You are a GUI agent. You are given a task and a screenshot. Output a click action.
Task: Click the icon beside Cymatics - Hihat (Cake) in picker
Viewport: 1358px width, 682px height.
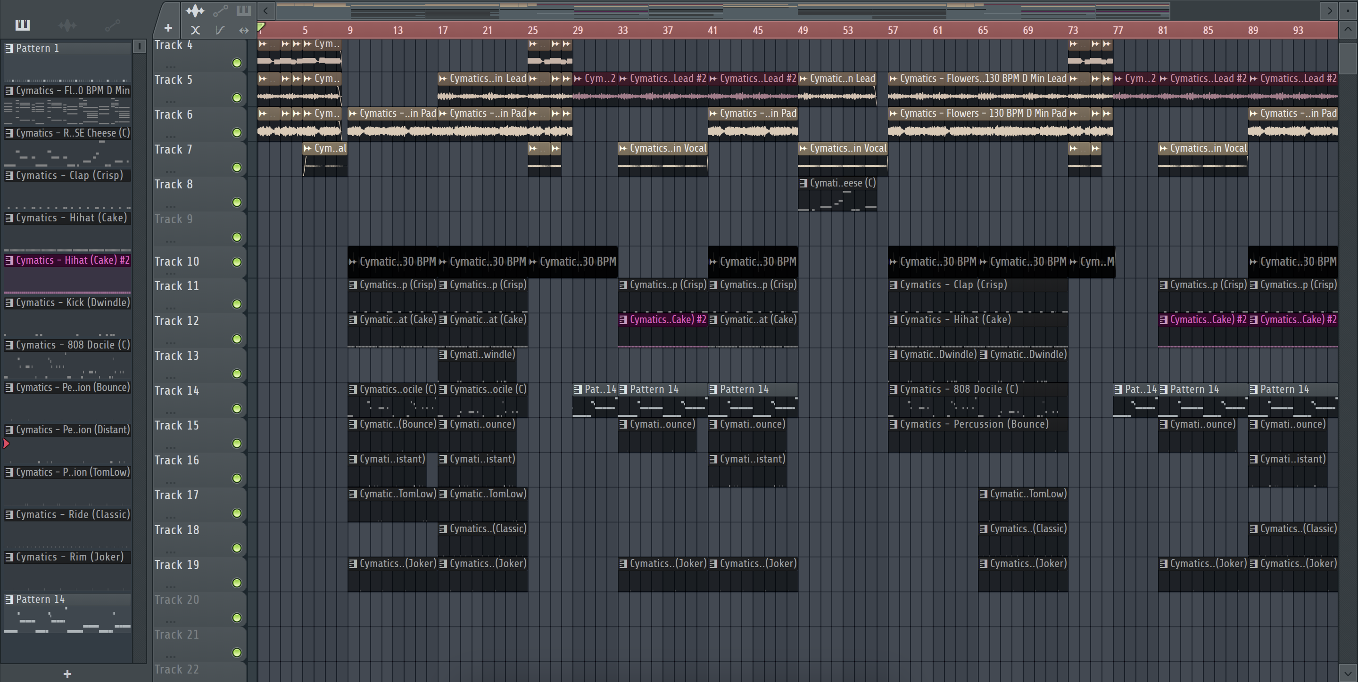click(9, 218)
